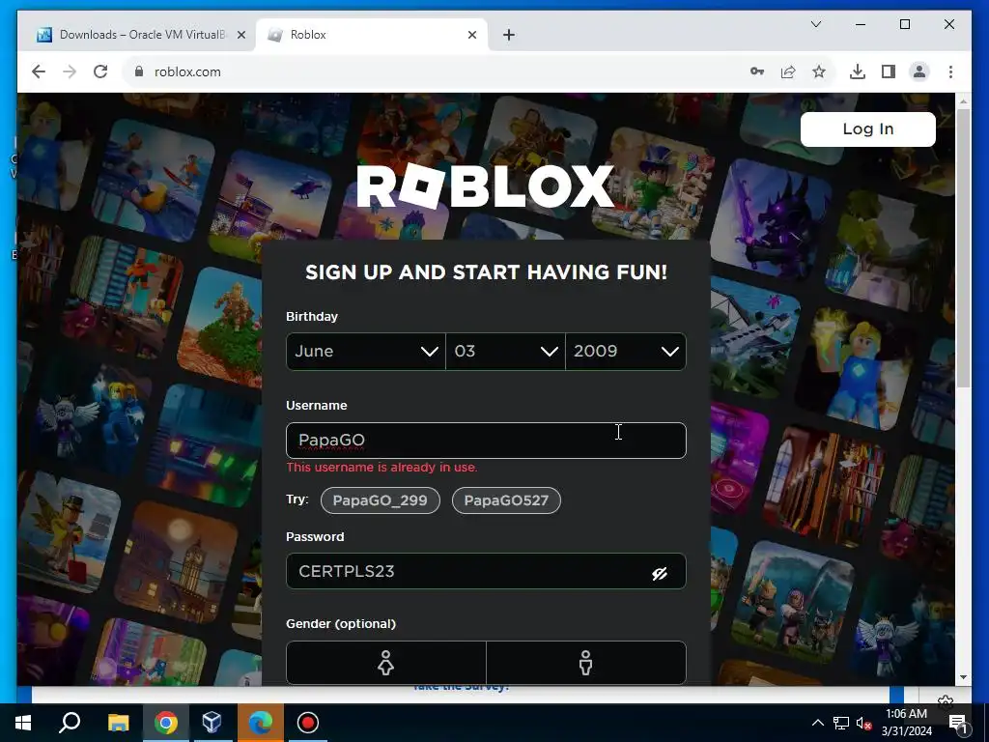Open the tab search chevron

815,24
